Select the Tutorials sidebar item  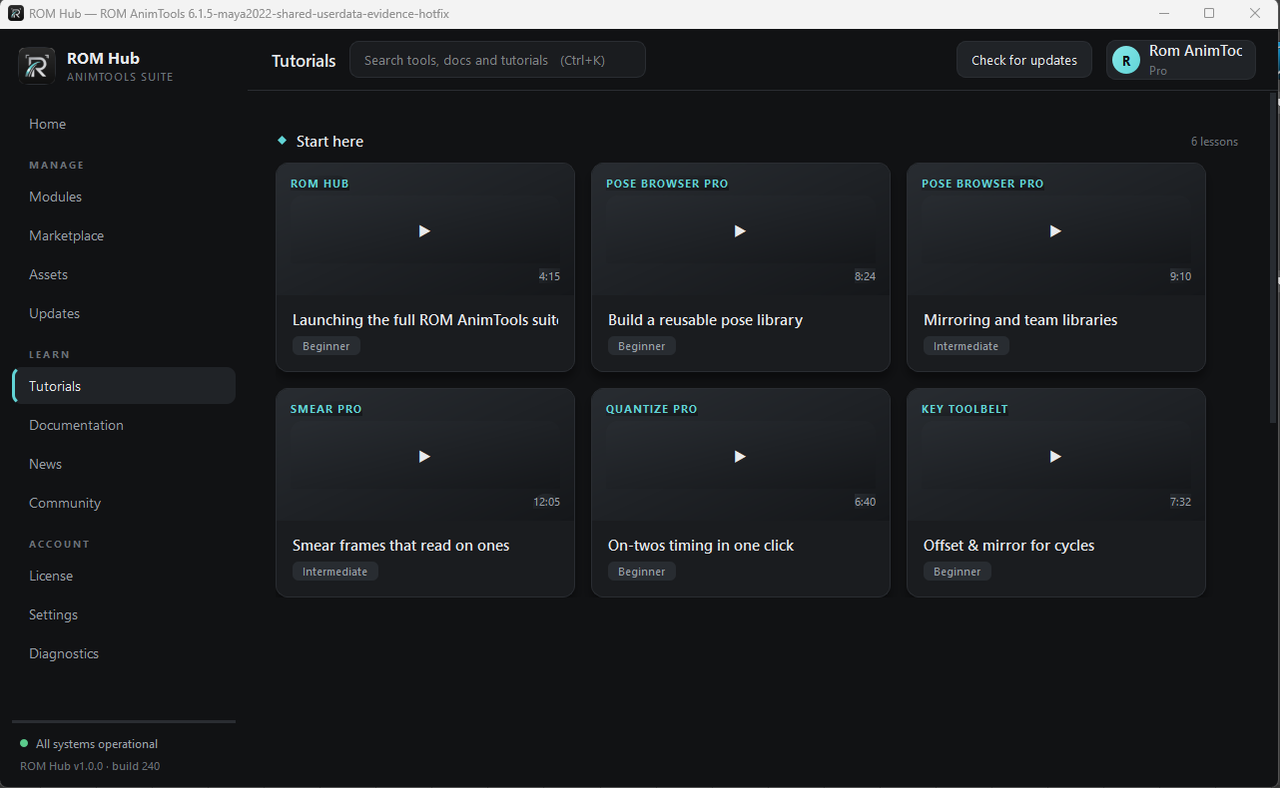point(124,386)
